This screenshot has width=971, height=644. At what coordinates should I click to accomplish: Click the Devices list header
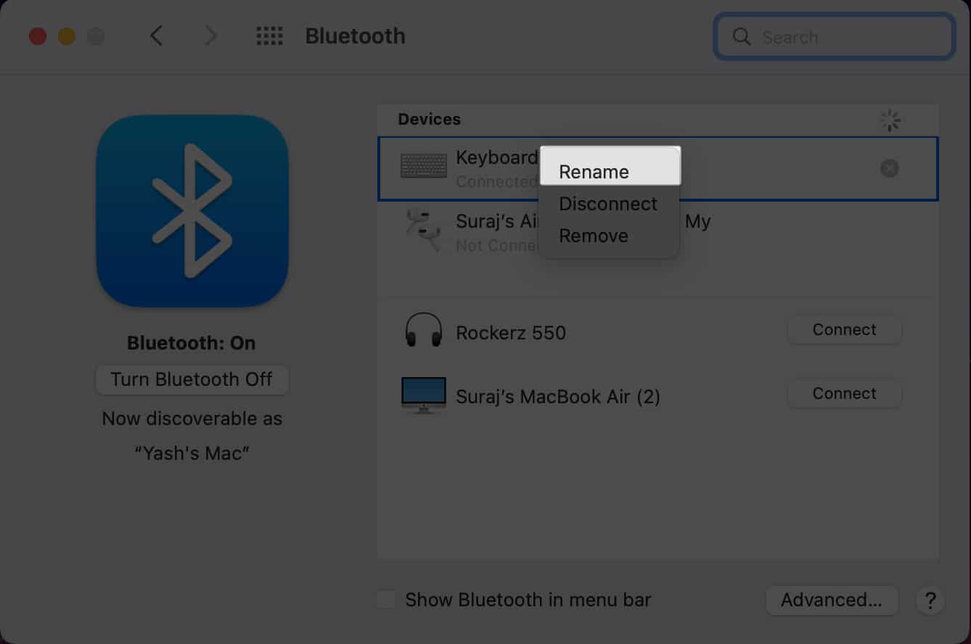coord(429,119)
